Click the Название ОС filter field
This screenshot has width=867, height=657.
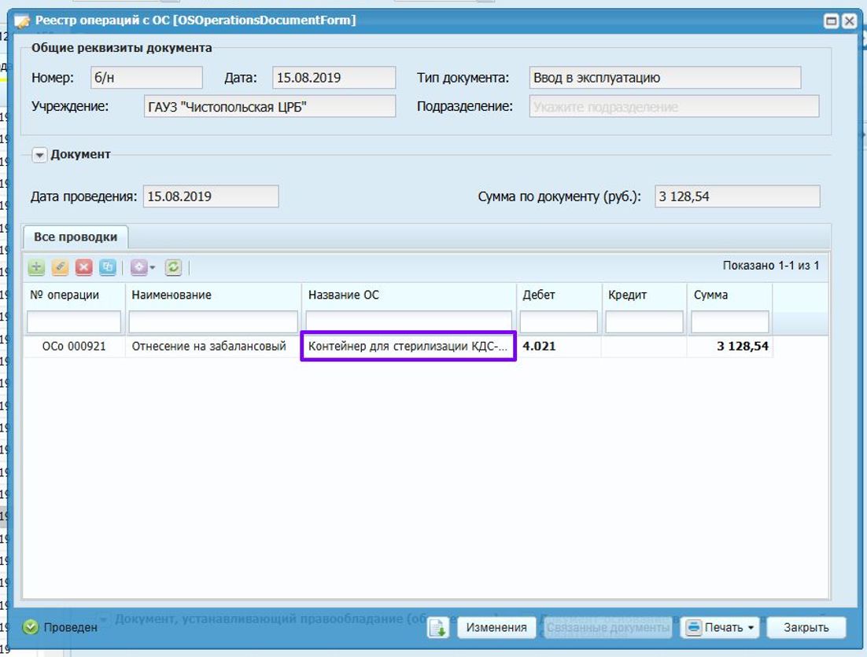[x=408, y=322]
